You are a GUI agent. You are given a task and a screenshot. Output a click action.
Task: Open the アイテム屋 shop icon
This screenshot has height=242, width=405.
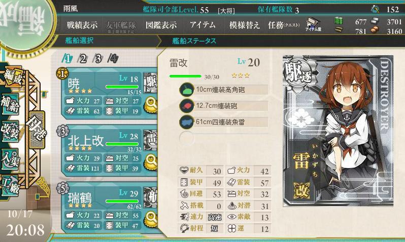pos(313,25)
